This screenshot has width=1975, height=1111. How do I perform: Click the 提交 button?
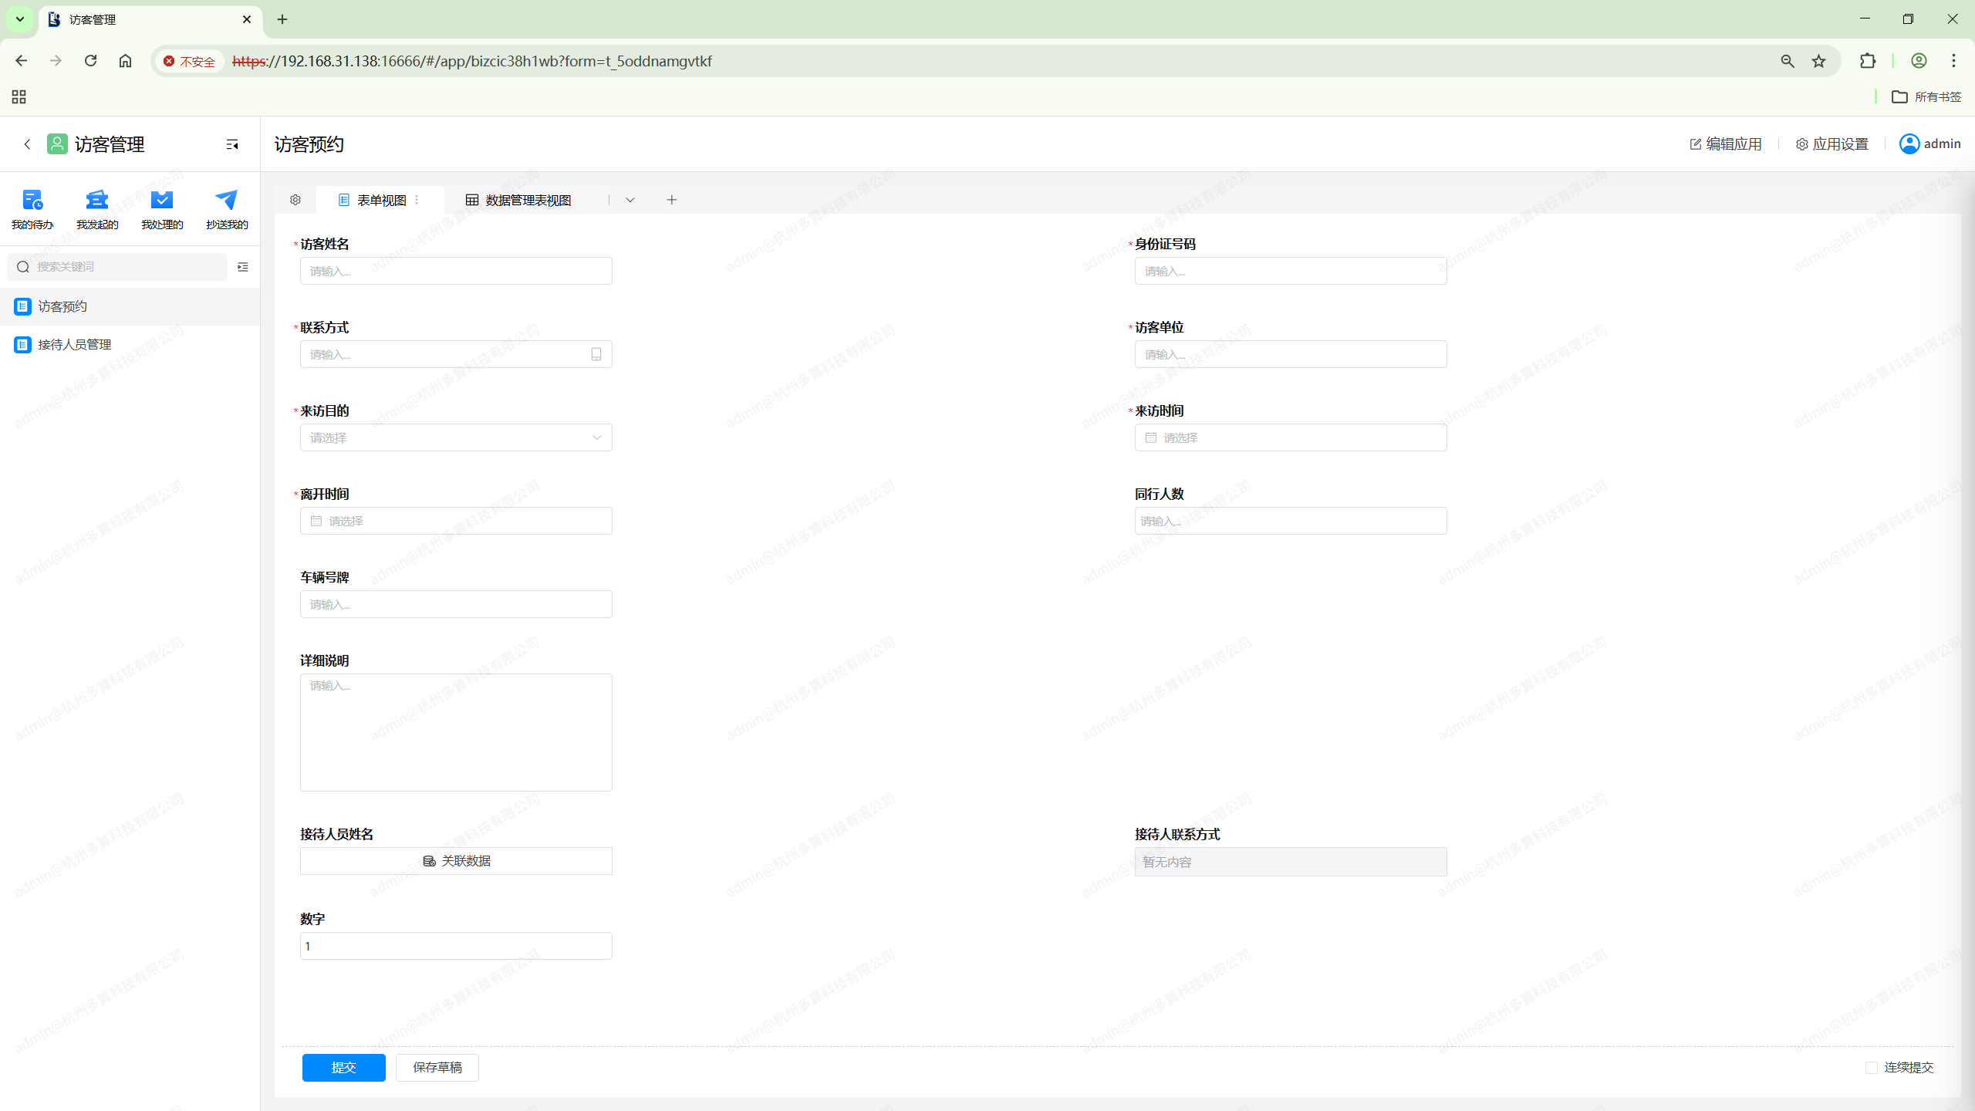tap(343, 1068)
